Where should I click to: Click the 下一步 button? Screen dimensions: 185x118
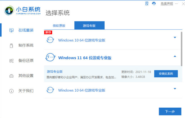point(170,112)
